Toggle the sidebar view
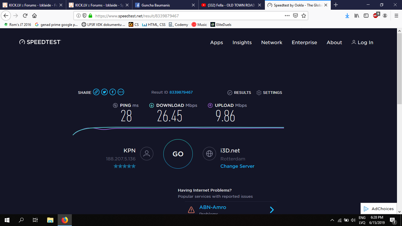The height and width of the screenshot is (226, 402). [x=366, y=16]
